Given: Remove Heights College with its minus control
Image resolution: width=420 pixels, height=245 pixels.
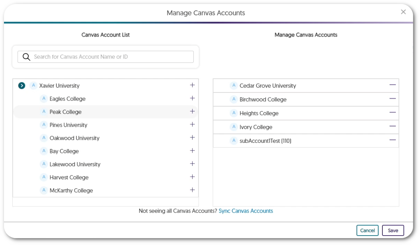Looking at the screenshot, I should pos(392,113).
